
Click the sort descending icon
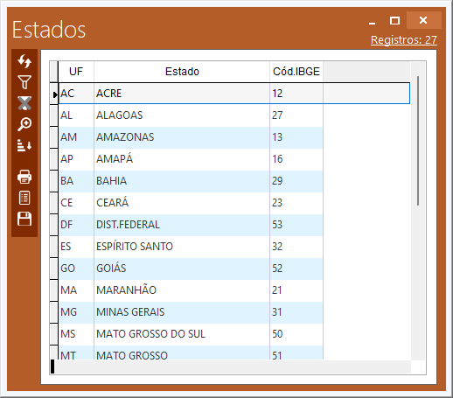point(24,145)
